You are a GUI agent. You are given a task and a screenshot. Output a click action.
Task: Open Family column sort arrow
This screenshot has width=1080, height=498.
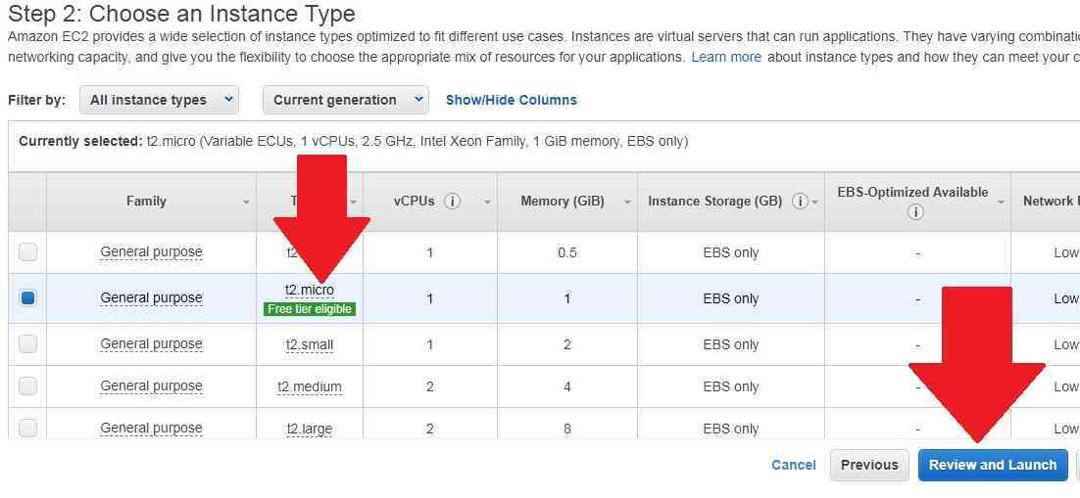pos(246,203)
